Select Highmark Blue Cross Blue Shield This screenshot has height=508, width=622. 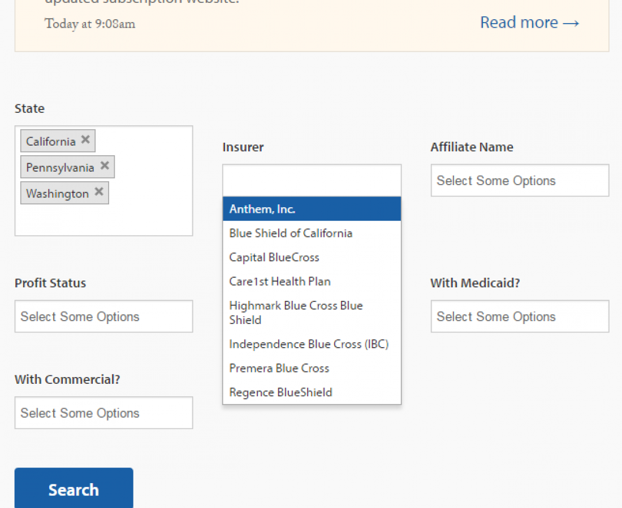(x=312, y=312)
